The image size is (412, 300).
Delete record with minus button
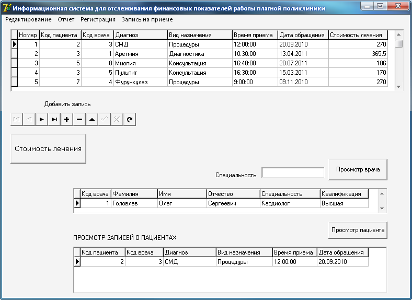coord(79,120)
